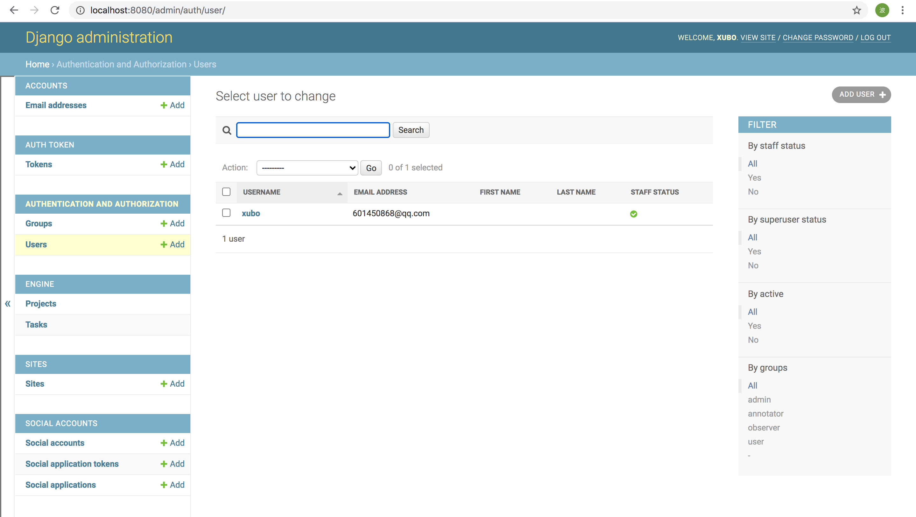Screen dimensions: 916x517
Task: Filter groups by annotator
Action: click(765, 414)
